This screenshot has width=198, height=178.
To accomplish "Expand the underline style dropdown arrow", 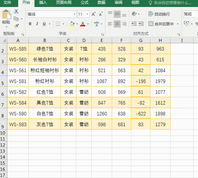I will click(49, 24).
